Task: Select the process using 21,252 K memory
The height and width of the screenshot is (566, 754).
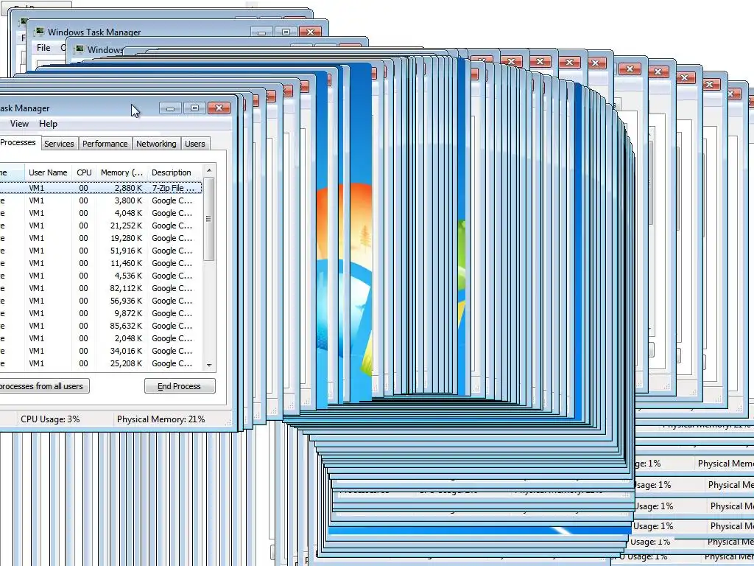Action: pyautogui.click(x=100, y=226)
